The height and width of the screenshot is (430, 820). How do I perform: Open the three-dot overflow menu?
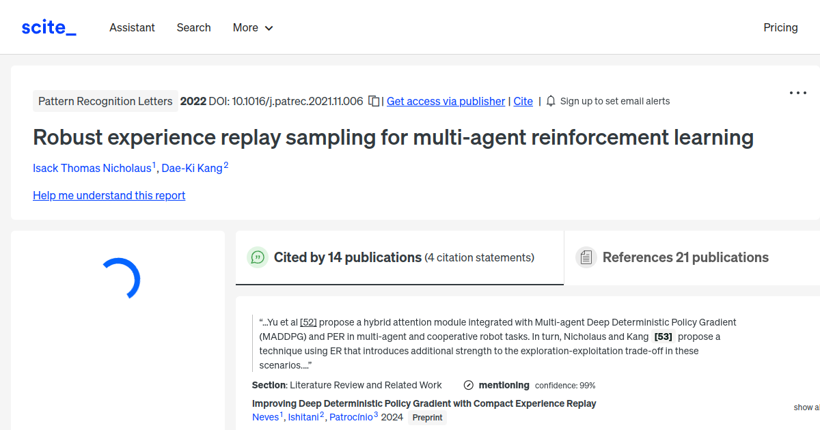(797, 92)
